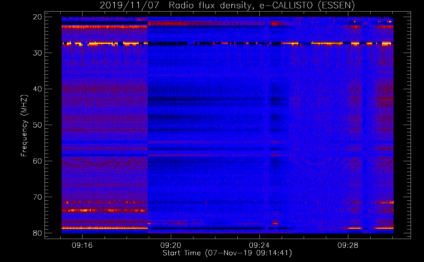Click the 60 frequency tick label

point(38,161)
